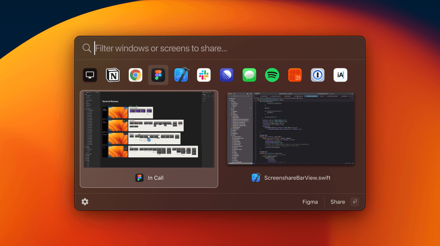This screenshot has height=246, width=440.
Task: Filter windows by the Notion app icon
Action: [x=113, y=75]
